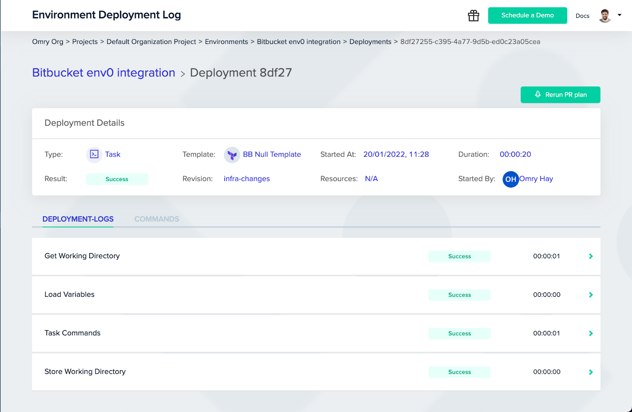Click the Task type label
The image size is (632, 412).
click(113, 154)
